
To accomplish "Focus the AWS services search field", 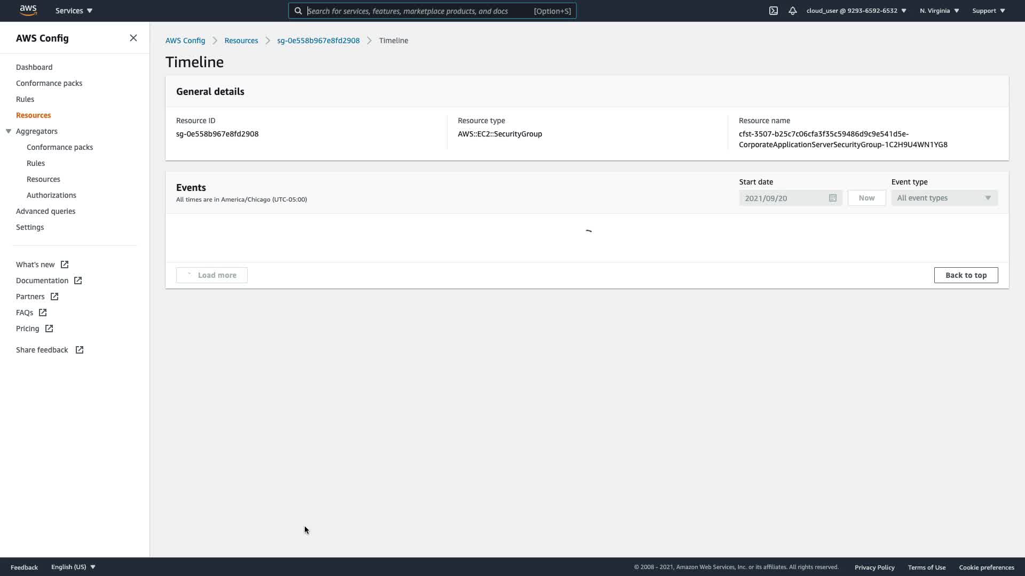I will (x=416, y=11).
